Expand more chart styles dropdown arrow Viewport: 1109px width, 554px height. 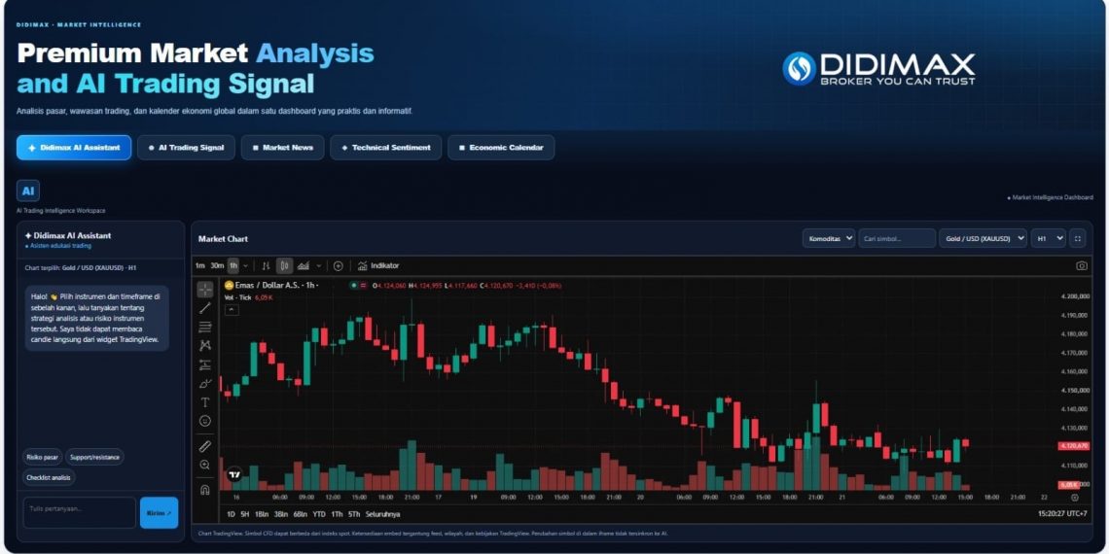(318, 265)
